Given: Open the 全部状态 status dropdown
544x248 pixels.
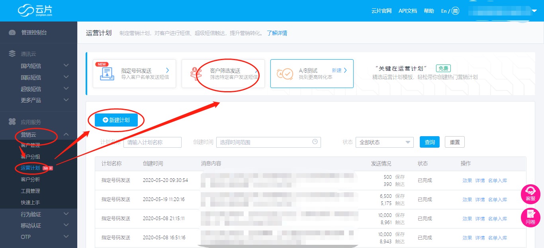Looking at the screenshot, I should [385, 142].
